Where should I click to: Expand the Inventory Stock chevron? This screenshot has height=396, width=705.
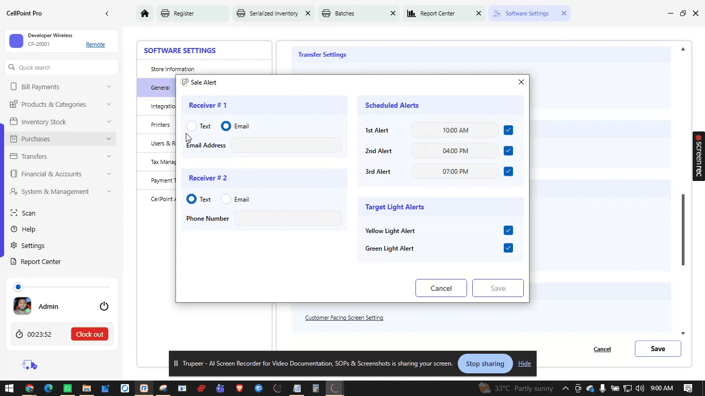point(109,122)
